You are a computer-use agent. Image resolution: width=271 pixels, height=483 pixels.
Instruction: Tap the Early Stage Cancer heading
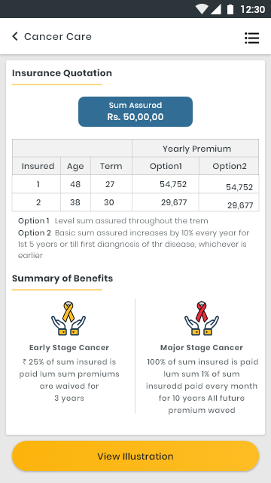click(x=69, y=347)
